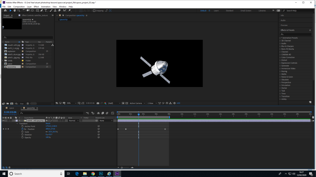This screenshot has width=316, height=177.
Task: Open the Effect menu
Action: (x=36, y=7)
